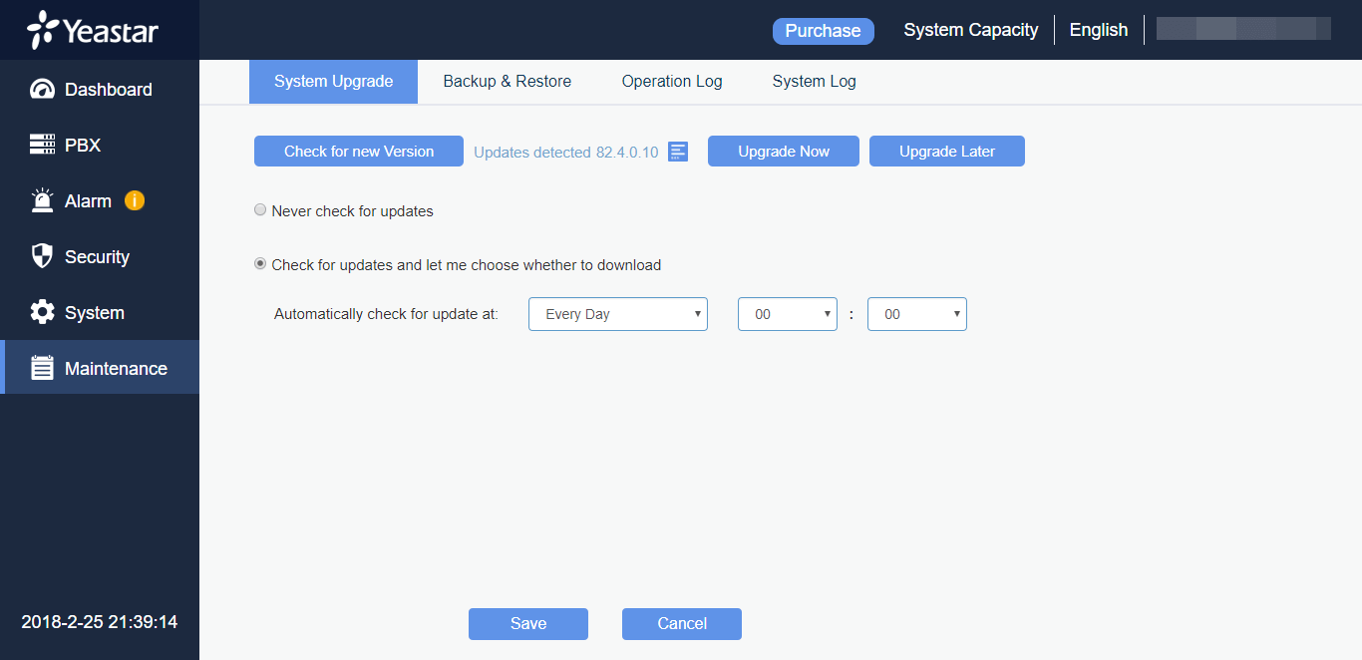Viewport: 1362px width, 660px height.
Task: Click the Security shield icon
Action: coord(42,257)
